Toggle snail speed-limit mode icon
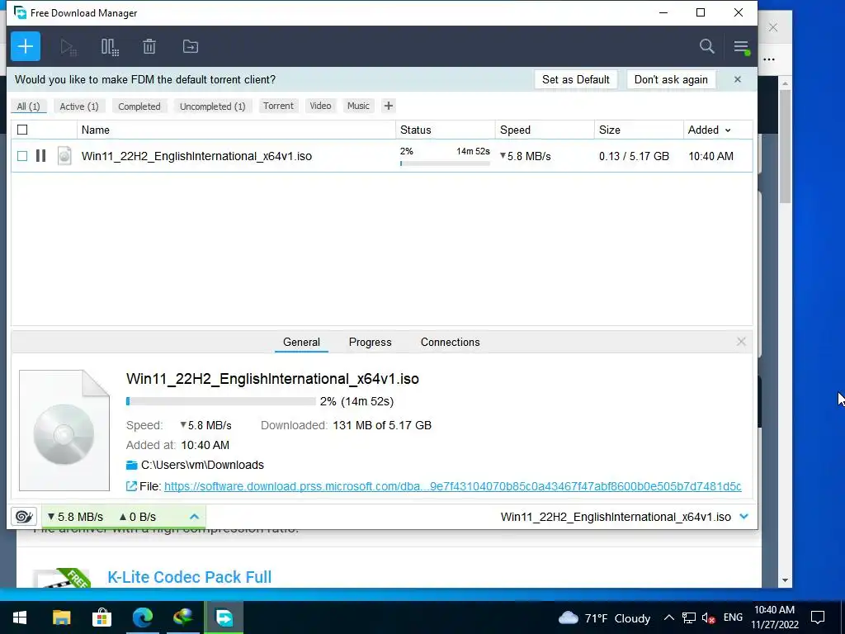845x634 pixels. point(24,517)
